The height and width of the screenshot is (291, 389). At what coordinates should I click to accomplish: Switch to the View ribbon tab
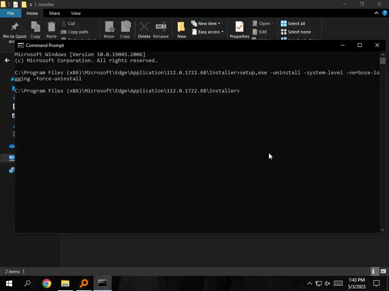pyautogui.click(x=76, y=13)
